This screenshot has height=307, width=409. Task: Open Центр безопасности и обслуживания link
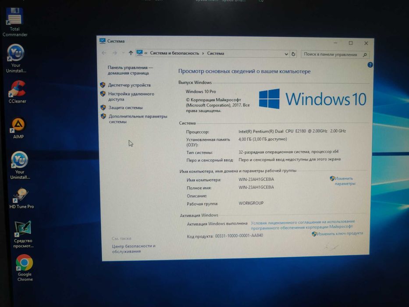point(134,249)
